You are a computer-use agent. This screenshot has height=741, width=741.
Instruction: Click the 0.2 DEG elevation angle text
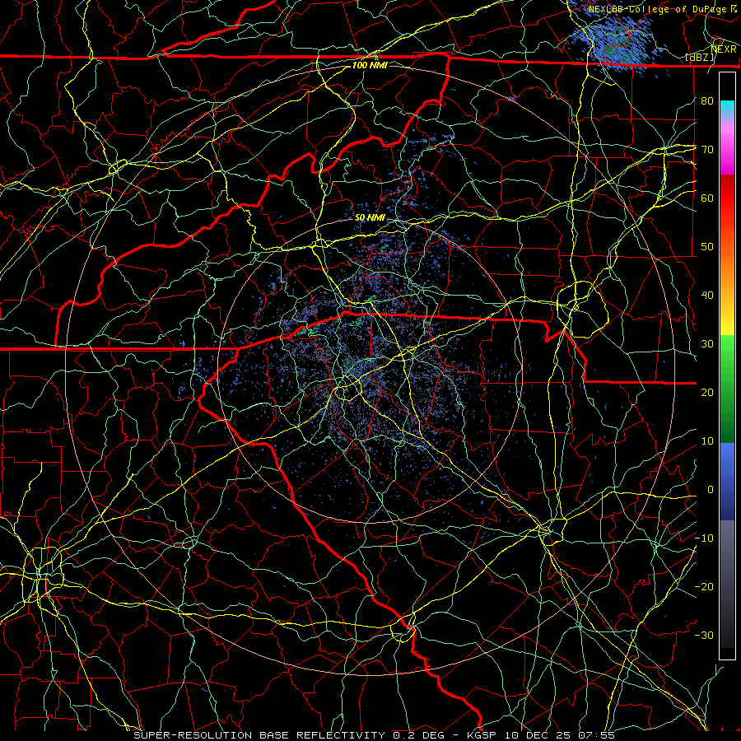(x=419, y=735)
